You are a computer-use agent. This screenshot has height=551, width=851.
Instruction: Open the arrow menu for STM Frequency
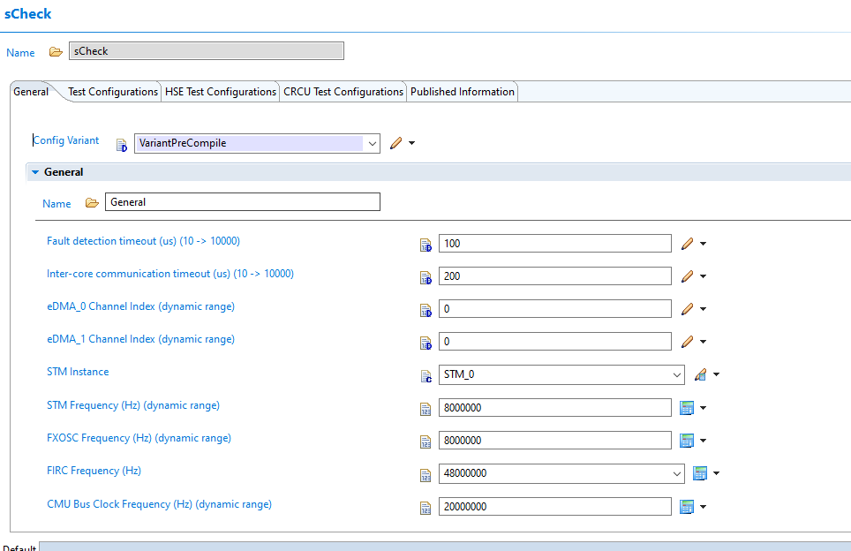703,408
